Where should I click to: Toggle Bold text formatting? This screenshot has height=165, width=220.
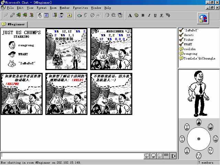pos(143,15)
